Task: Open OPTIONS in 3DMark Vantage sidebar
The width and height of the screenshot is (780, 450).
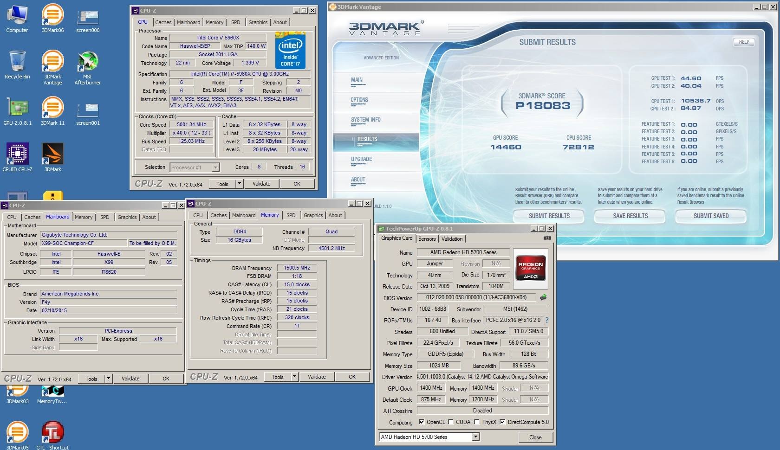Action: 359,100
